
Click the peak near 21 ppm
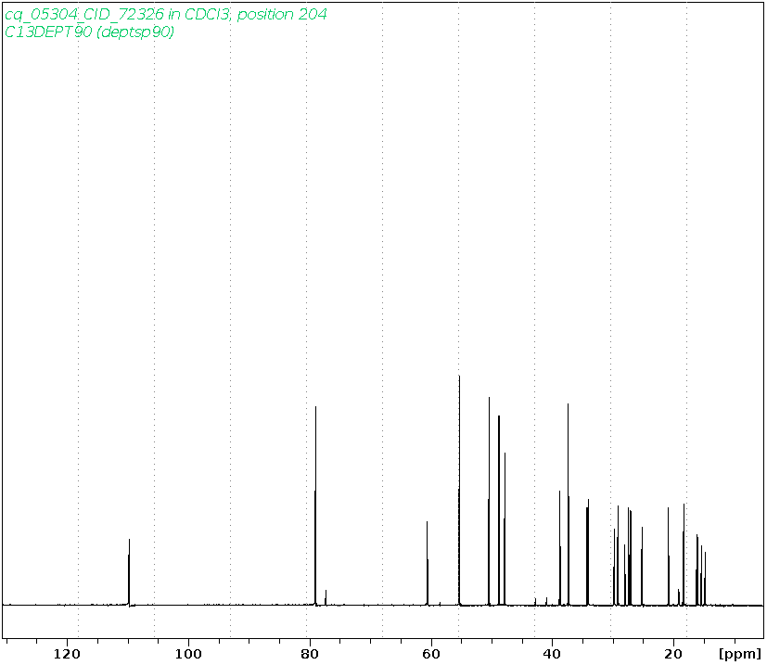(668, 556)
